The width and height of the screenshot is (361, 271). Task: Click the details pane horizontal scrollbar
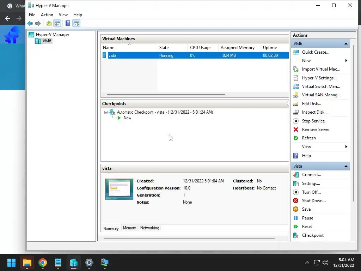pyautogui.click(x=189, y=238)
